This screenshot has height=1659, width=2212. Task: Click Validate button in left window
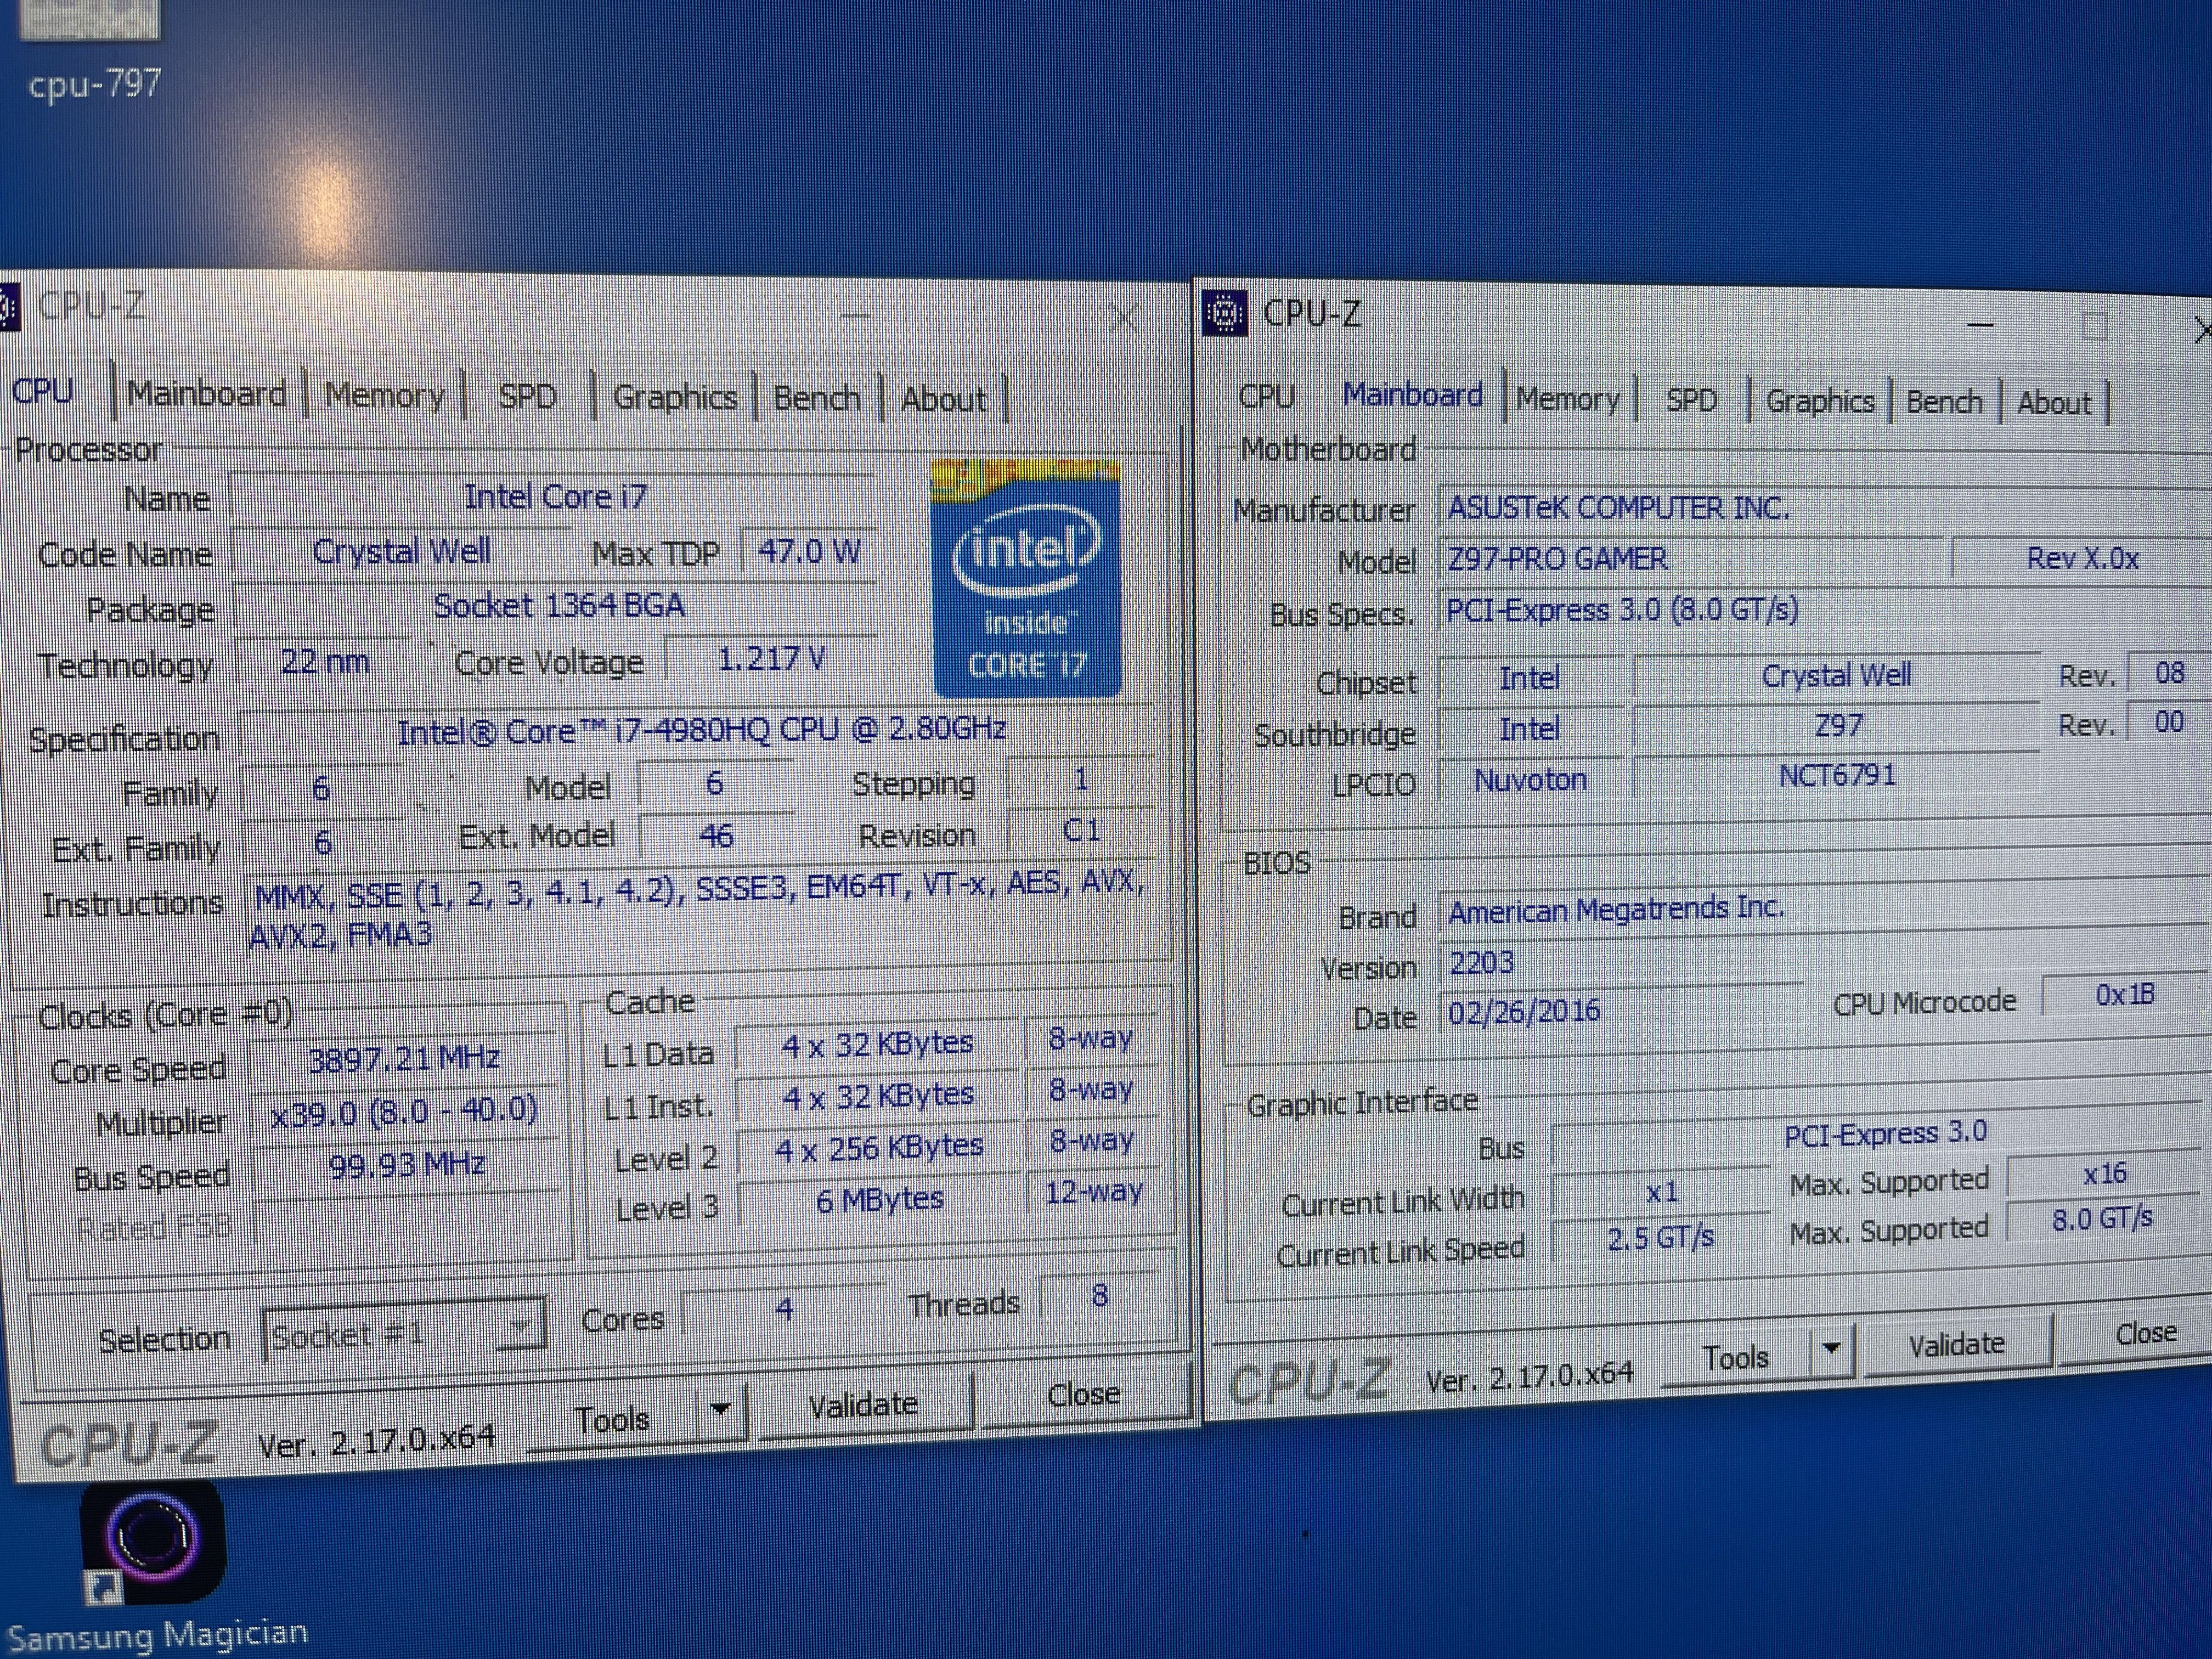click(x=862, y=1405)
